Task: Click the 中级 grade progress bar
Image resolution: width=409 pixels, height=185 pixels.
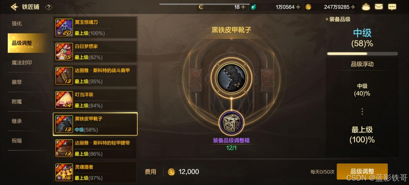Action: tap(362, 54)
